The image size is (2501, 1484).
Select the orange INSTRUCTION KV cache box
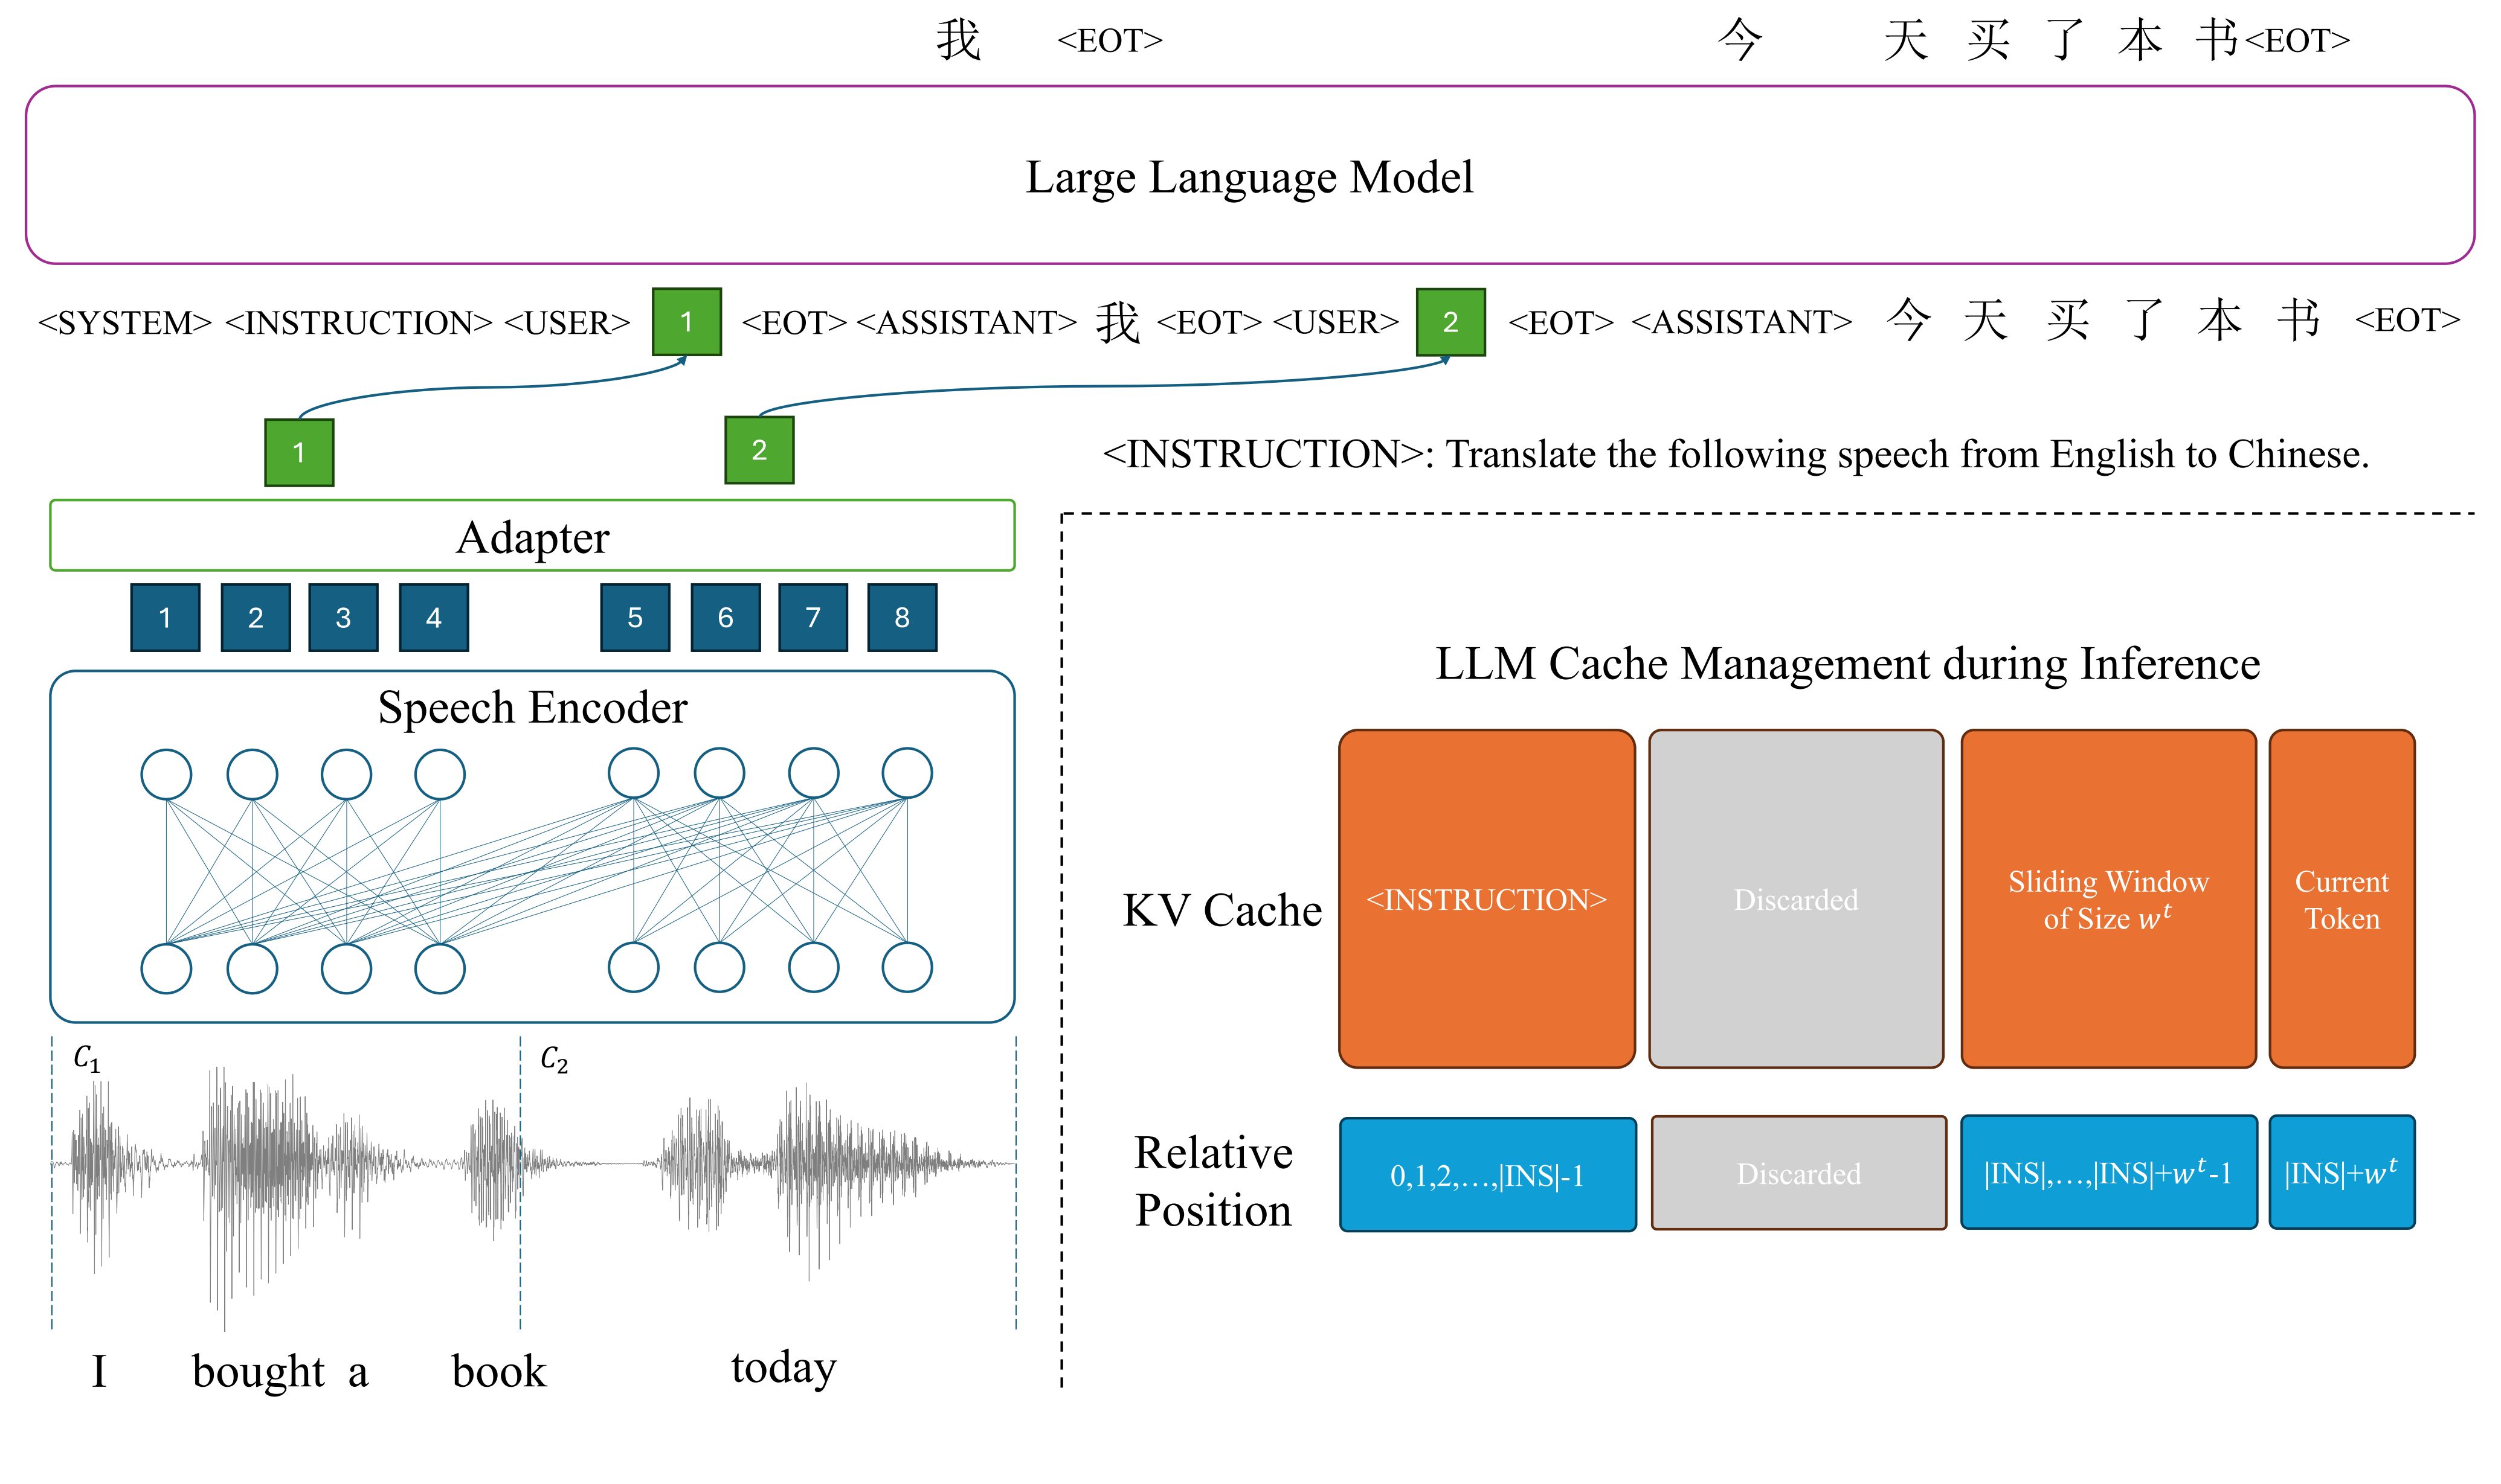click(x=1487, y=899)
